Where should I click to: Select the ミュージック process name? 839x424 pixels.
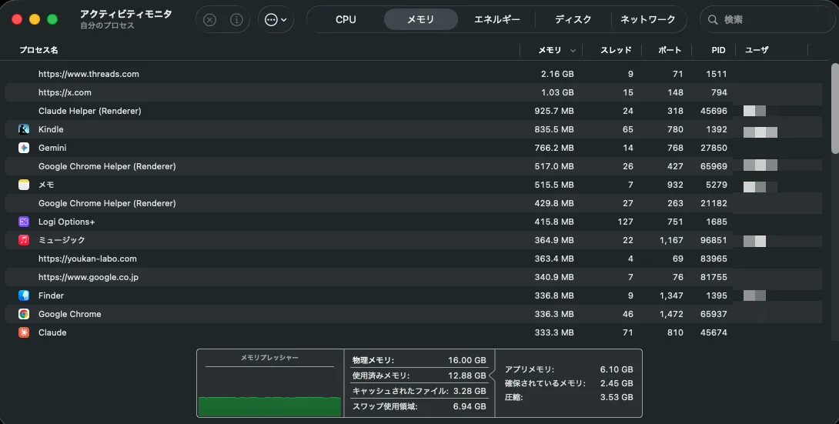pos(62,240)
